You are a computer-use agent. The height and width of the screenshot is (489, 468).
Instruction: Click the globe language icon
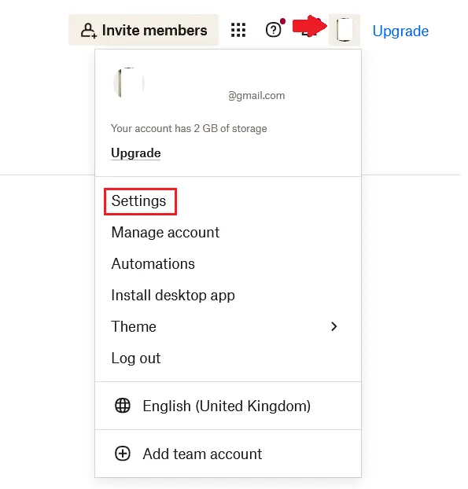123,406
